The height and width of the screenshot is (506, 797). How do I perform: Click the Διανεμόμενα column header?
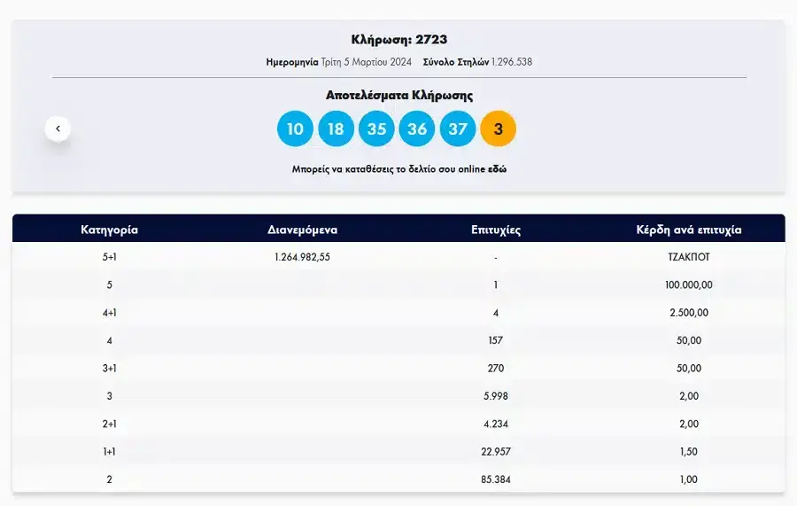302,230
